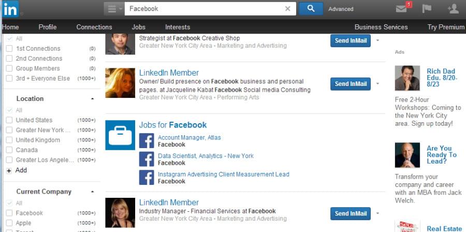Open the messages envelope icon
The height and width of the screenshot is (232, 466).
pos(401,9)
